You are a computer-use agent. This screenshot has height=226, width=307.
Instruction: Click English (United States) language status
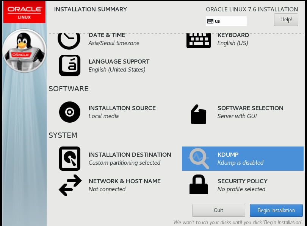coord(117,70)
